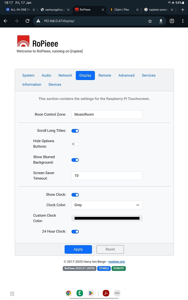Open the tab switcher showing 5 tabs
This screenshot has height=300, width=188.
172,21
